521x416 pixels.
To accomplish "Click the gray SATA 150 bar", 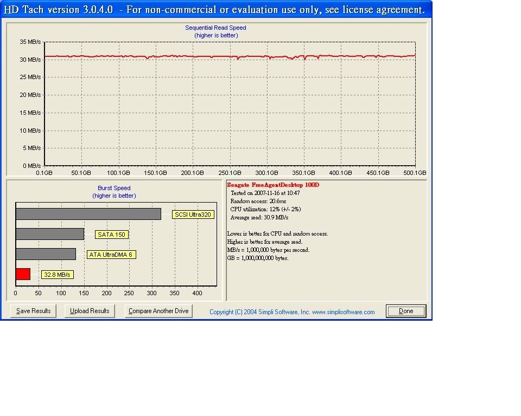I will point(50,234).
